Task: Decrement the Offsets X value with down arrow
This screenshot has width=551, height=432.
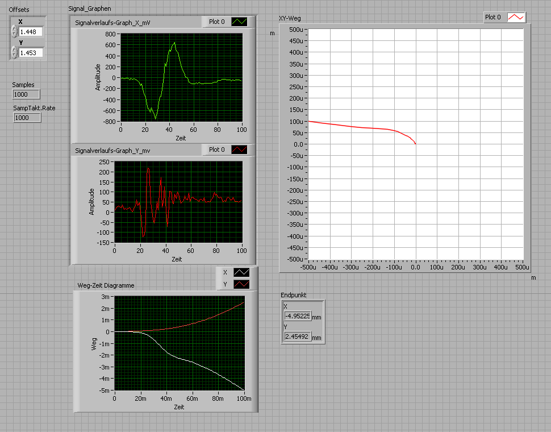Action: pyautogui.click(x=14, y=35)
